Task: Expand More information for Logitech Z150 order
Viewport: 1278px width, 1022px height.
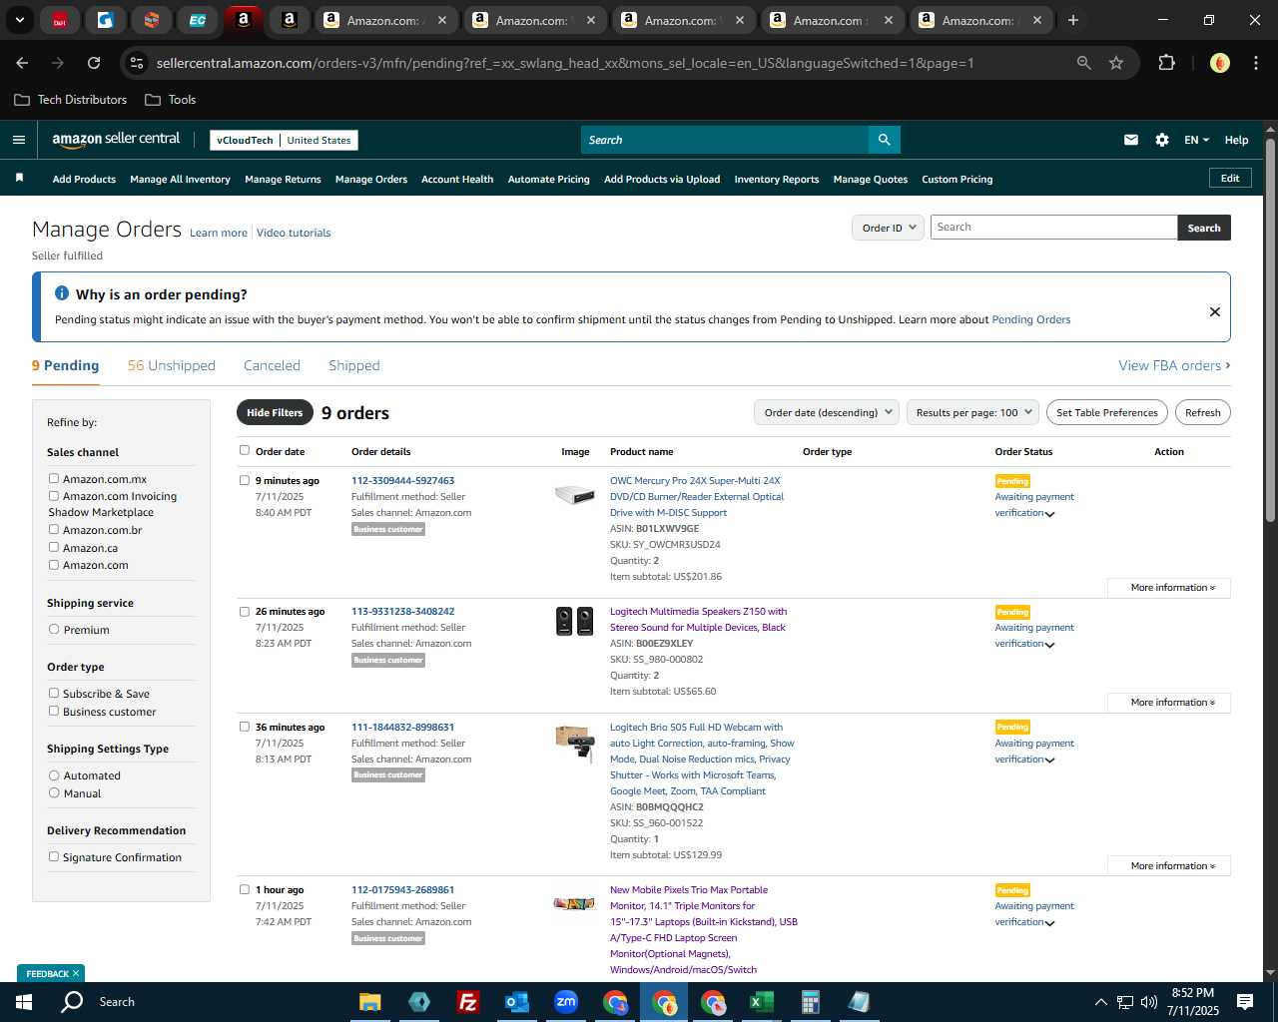Action: (1169, 703)
